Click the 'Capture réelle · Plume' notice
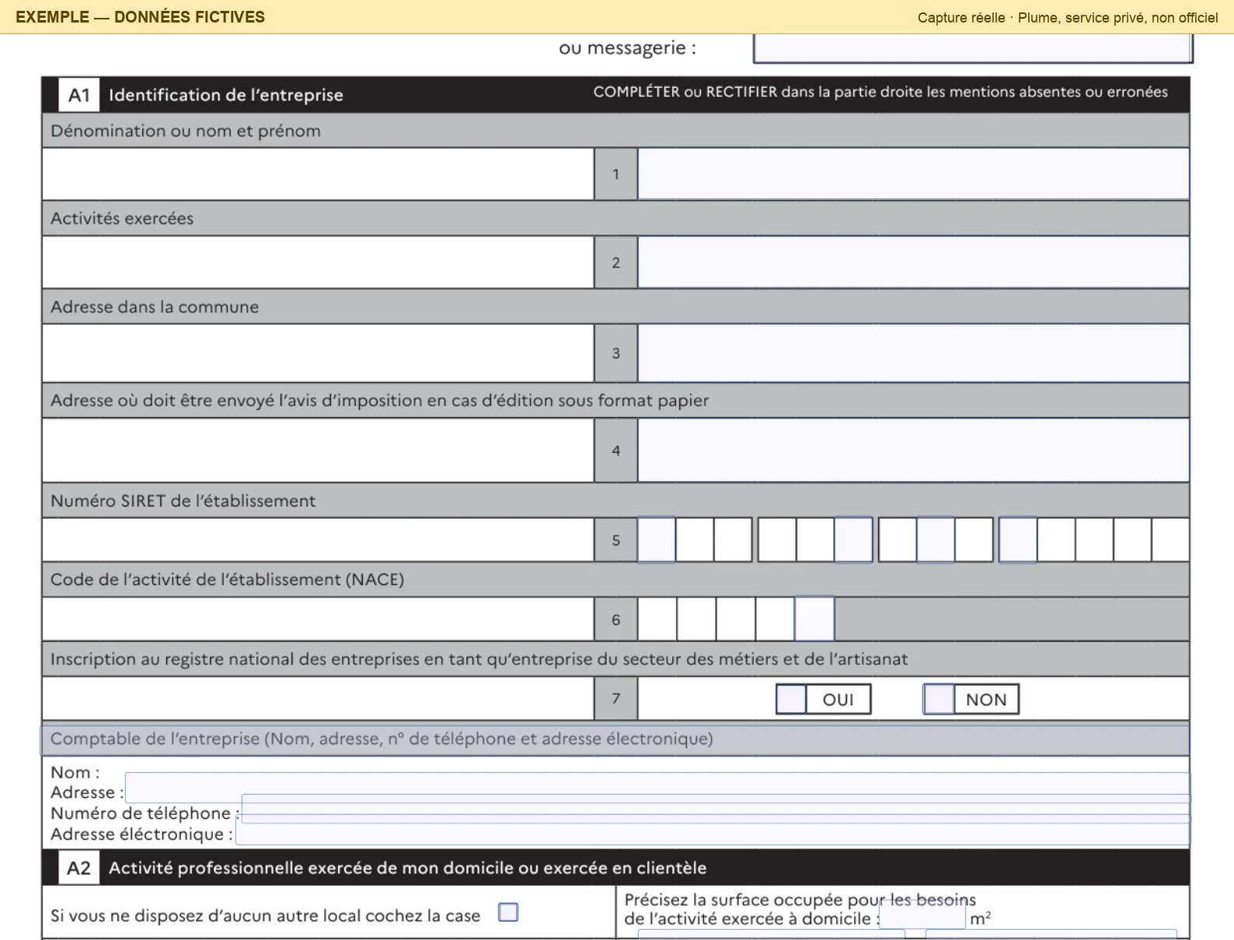Image resolution: width=1234 pixels, height=940 pixels. coord(1068,18)
